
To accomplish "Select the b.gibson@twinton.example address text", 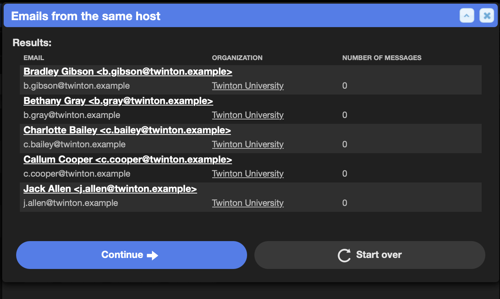I will [77, 86].
